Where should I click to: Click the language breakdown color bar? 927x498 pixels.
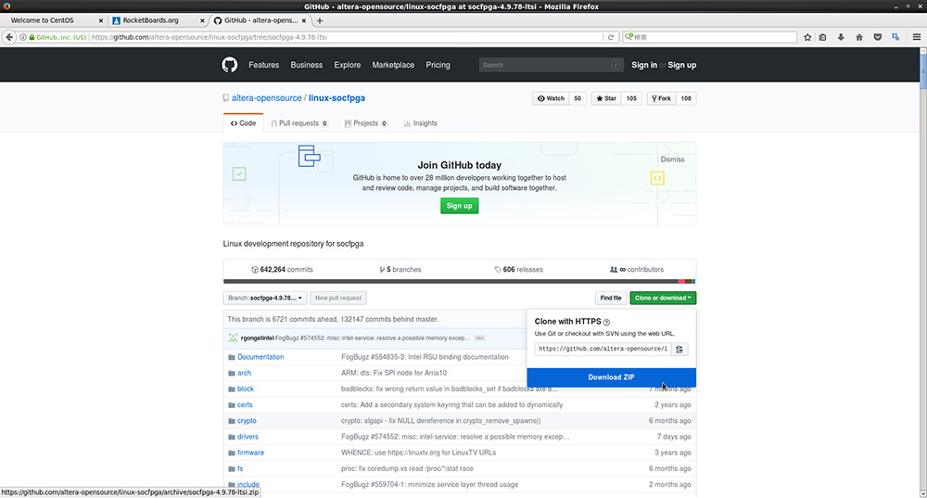tap(460, 282)
